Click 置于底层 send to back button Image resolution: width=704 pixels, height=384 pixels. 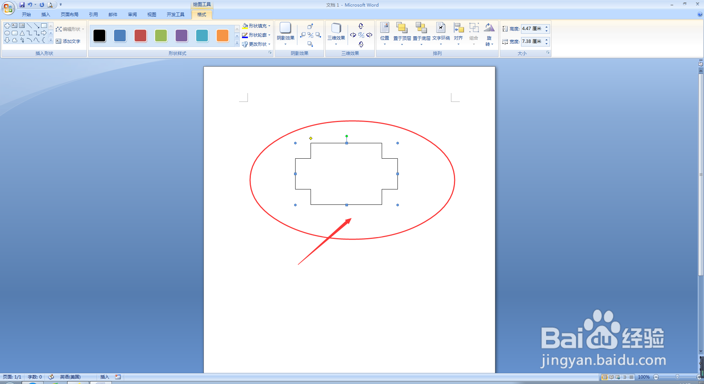(421, 34)
